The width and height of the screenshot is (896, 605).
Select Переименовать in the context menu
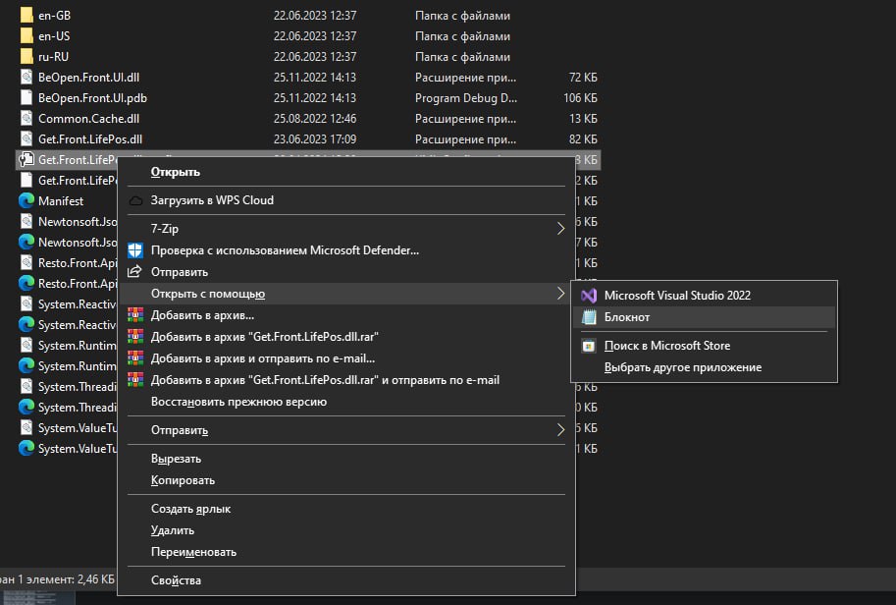click(193, 552)
